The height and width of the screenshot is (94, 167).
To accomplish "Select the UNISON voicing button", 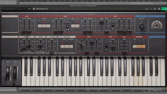I will pos(71,46).
